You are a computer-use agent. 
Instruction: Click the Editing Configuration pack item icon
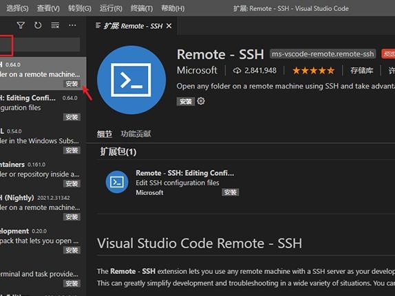pyautogui.click(x=117, y=182)
